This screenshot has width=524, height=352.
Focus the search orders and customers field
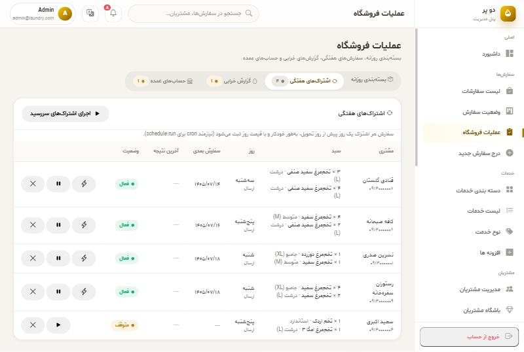[193, 13]
